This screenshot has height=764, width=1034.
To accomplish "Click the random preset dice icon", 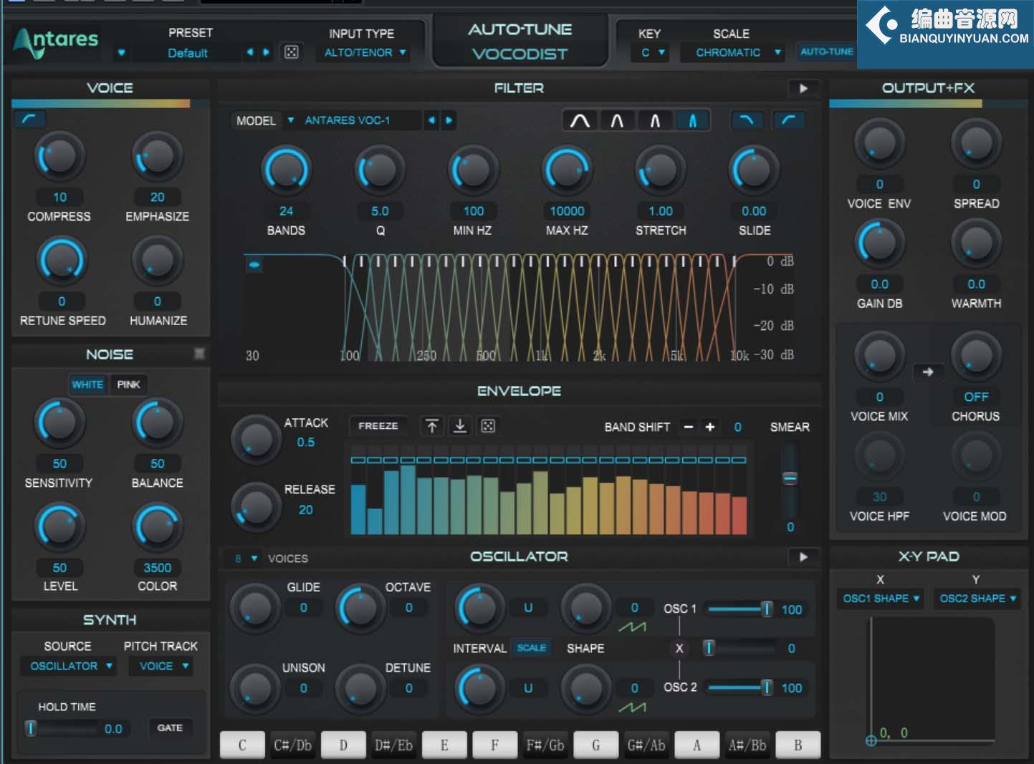I will 291,52.
